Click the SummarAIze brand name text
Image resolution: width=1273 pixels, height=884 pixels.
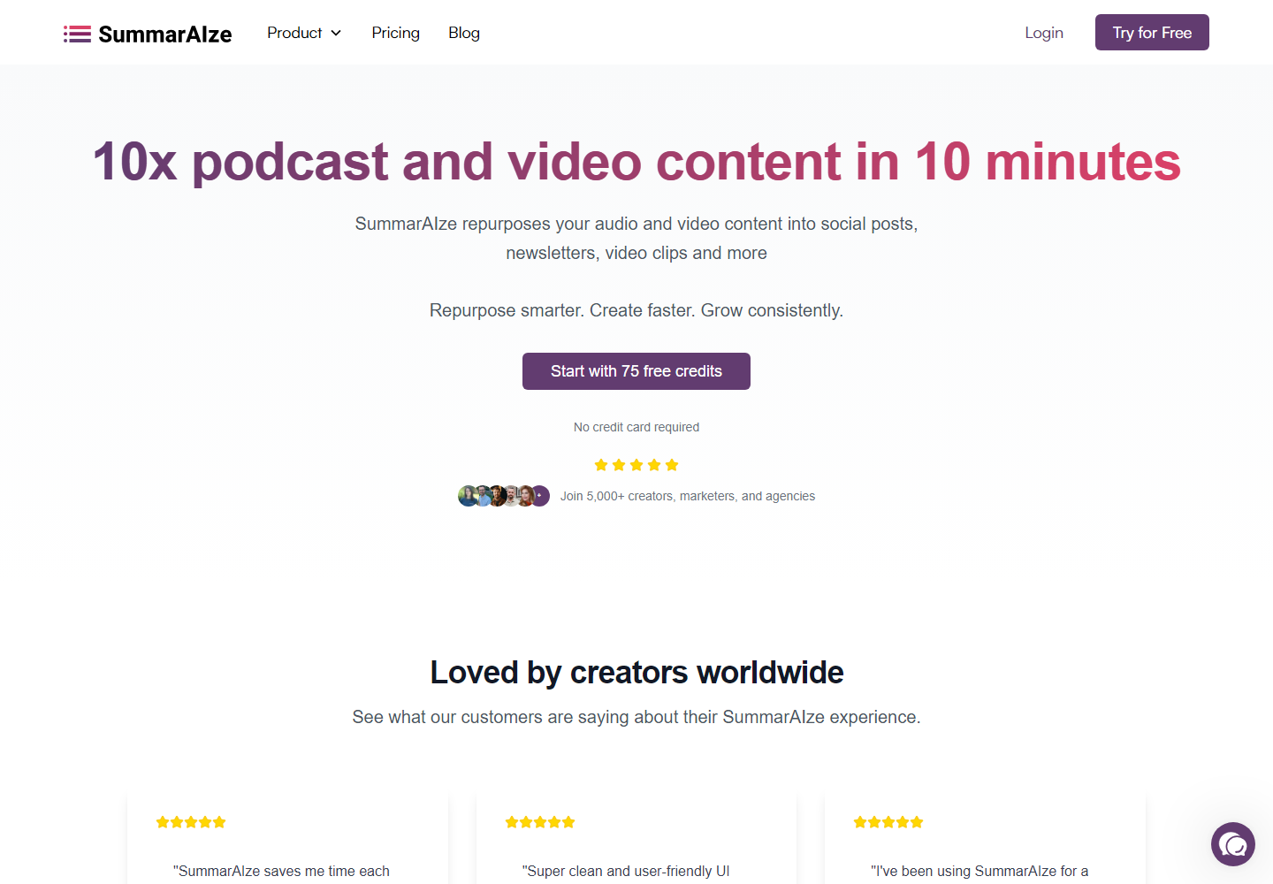point(165,34)
